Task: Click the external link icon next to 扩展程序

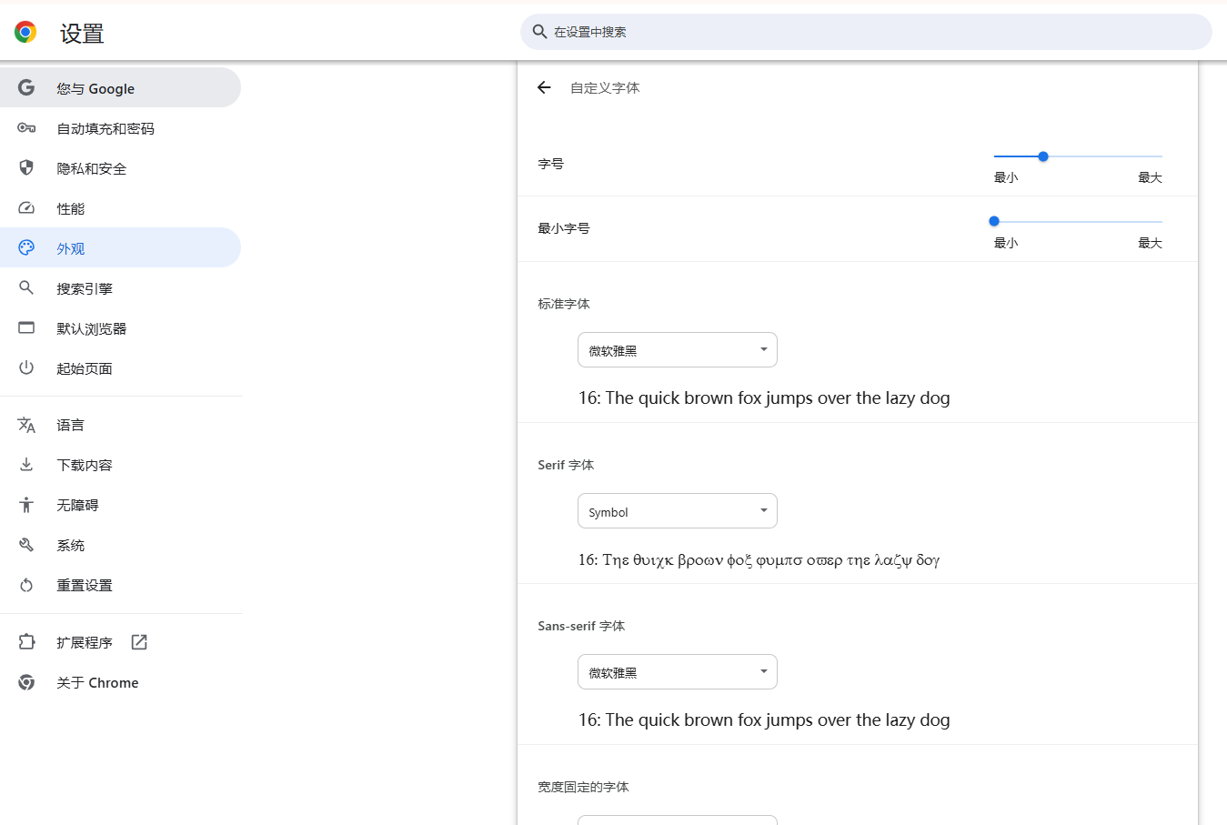Action: coord(139,642)
